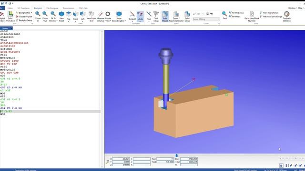Click the Feed value field
The image size is (305, 171).
tap(165, 161)
